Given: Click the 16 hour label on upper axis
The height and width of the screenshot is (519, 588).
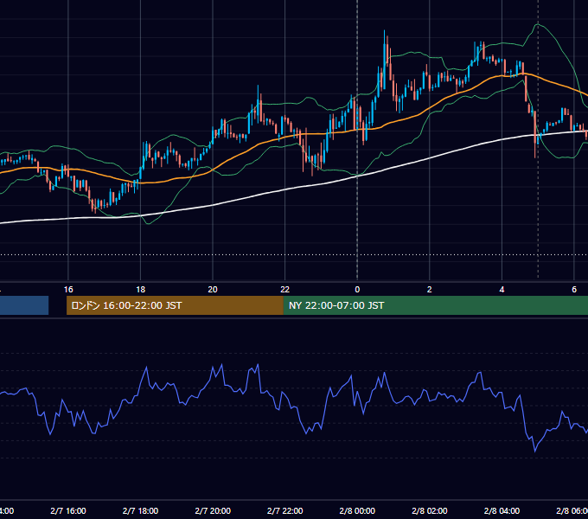Looking at the screenshot, I should point(68,290).
